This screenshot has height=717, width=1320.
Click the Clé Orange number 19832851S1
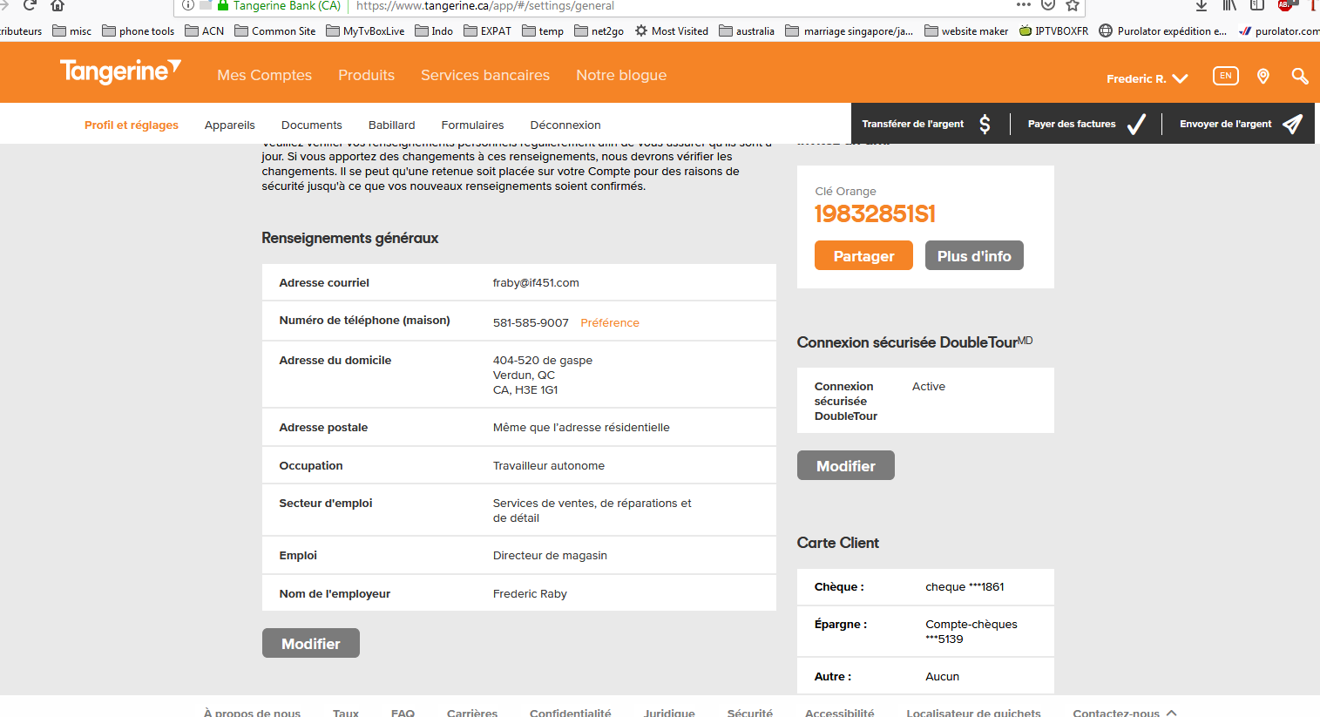point(875,213)
